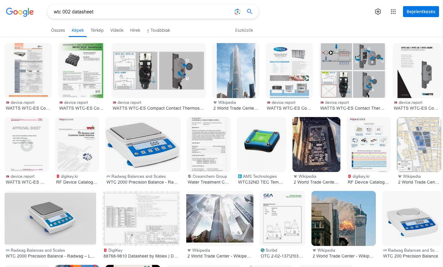Open the Eszközök tools options
The height and width of the screenshot is (267, 443).
244,30
